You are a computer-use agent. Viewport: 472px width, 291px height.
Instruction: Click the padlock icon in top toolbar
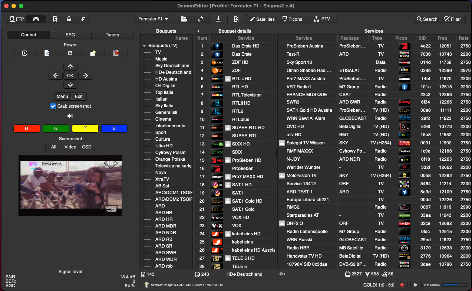click(69, 19)
